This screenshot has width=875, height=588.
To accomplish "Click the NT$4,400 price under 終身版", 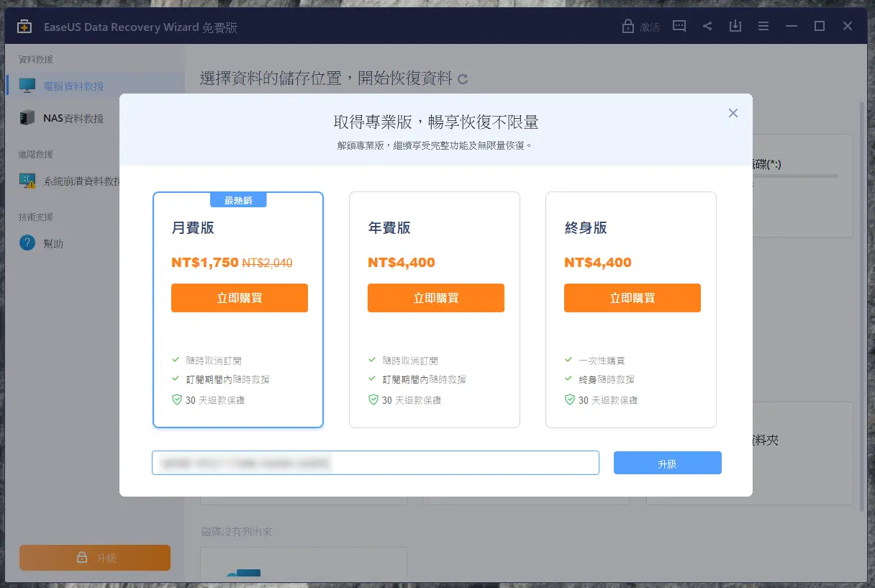I will pos(598,263).
